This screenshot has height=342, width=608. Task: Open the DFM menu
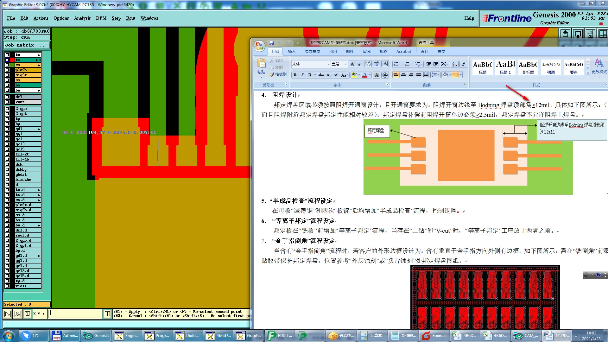tap(101, 18)
